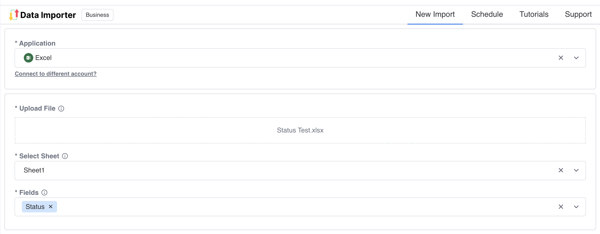Image resolution: width=600 pixels, height=234 pixels.
Task: Open the Support tab
Action: coord(578,14)
